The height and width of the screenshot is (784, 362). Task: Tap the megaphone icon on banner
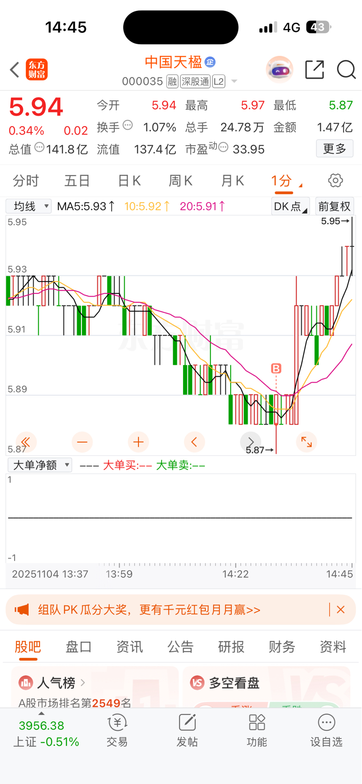(22, 610)
